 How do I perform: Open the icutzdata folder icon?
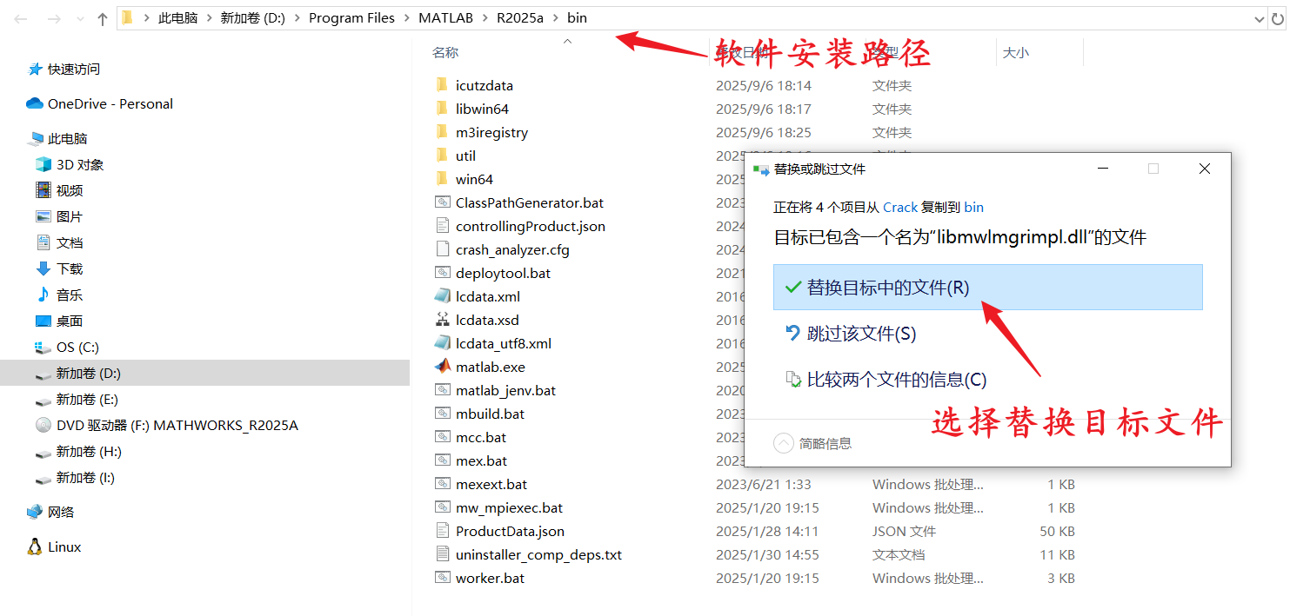[442, 85]
